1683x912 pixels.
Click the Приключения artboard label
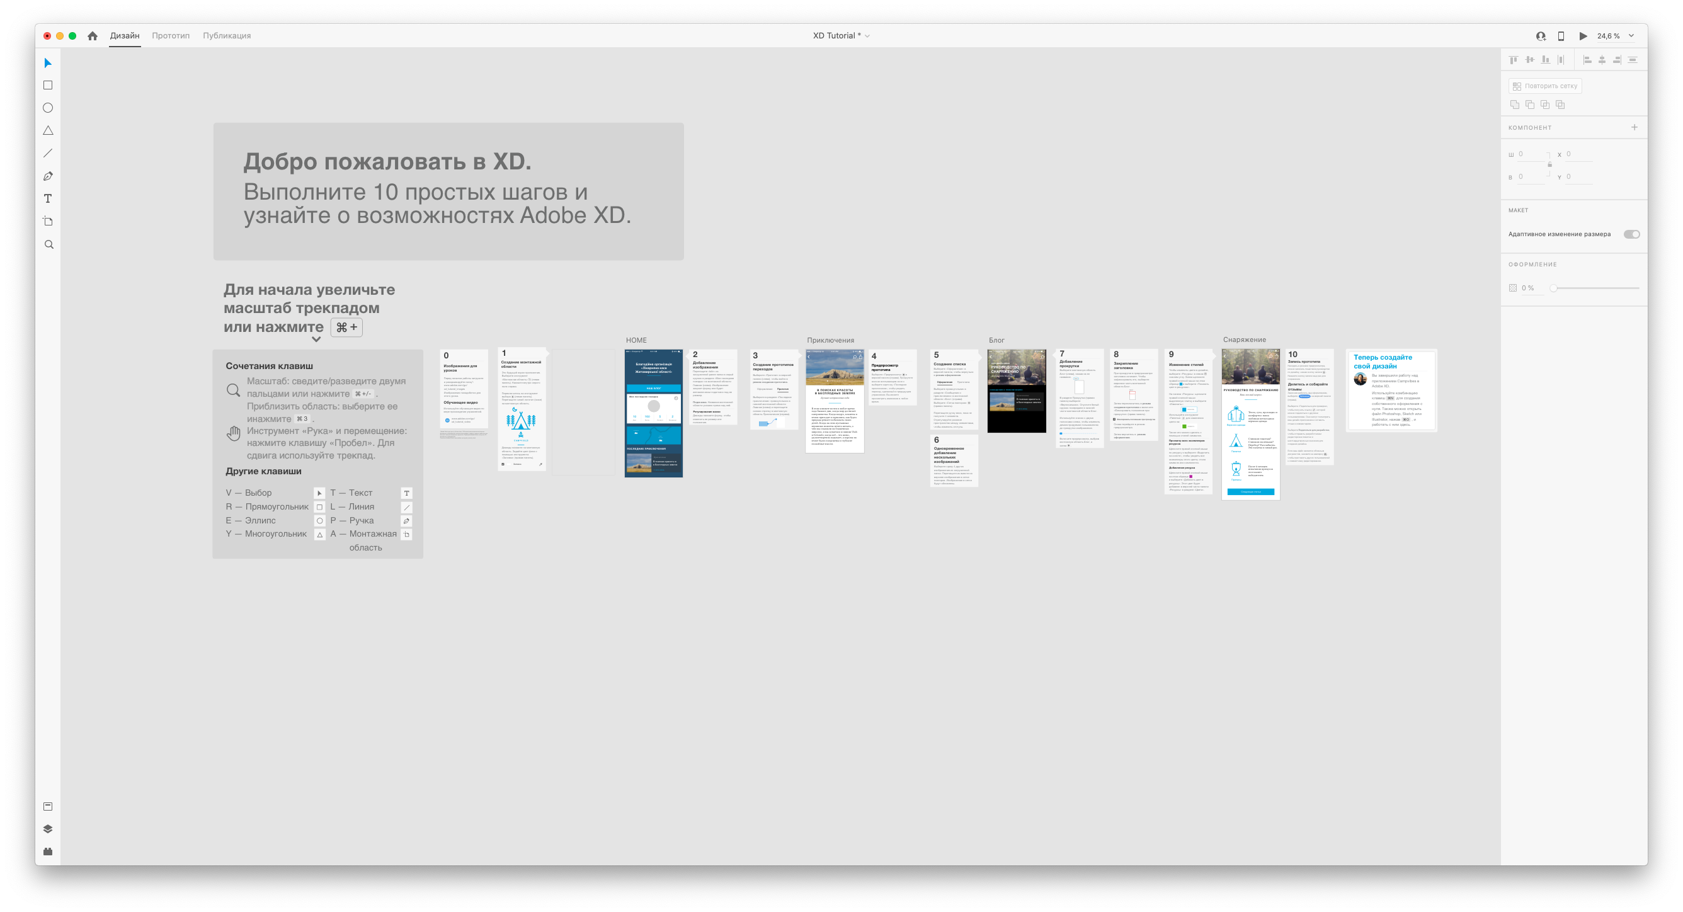830,340
